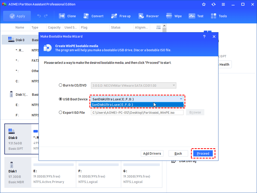257x193 pixels.
Task: Select Export ISO File radio button
Action: 60,112
